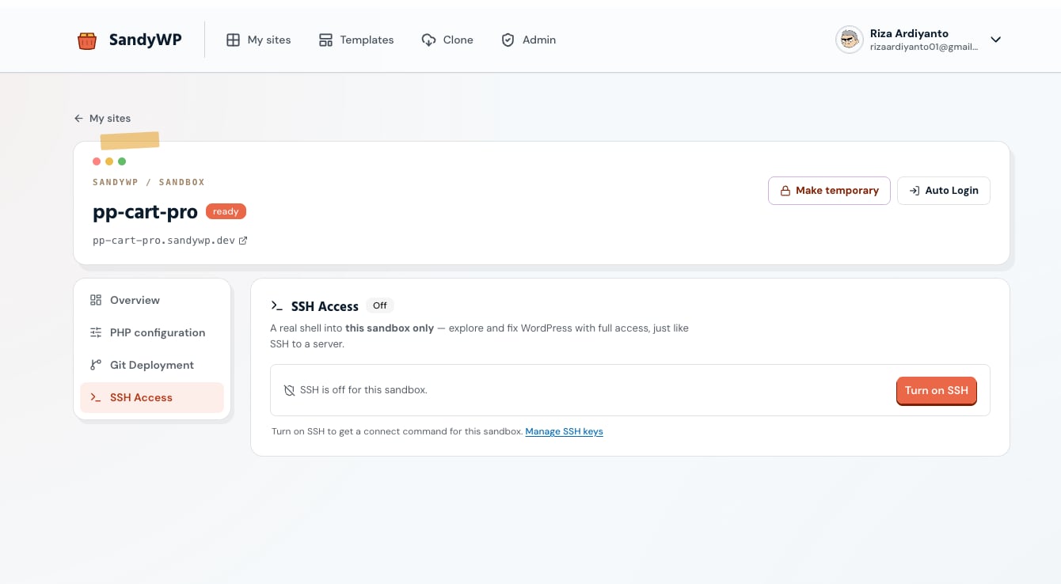
Task: Click the Make temporary button
Action: click(x=829, y=191)
